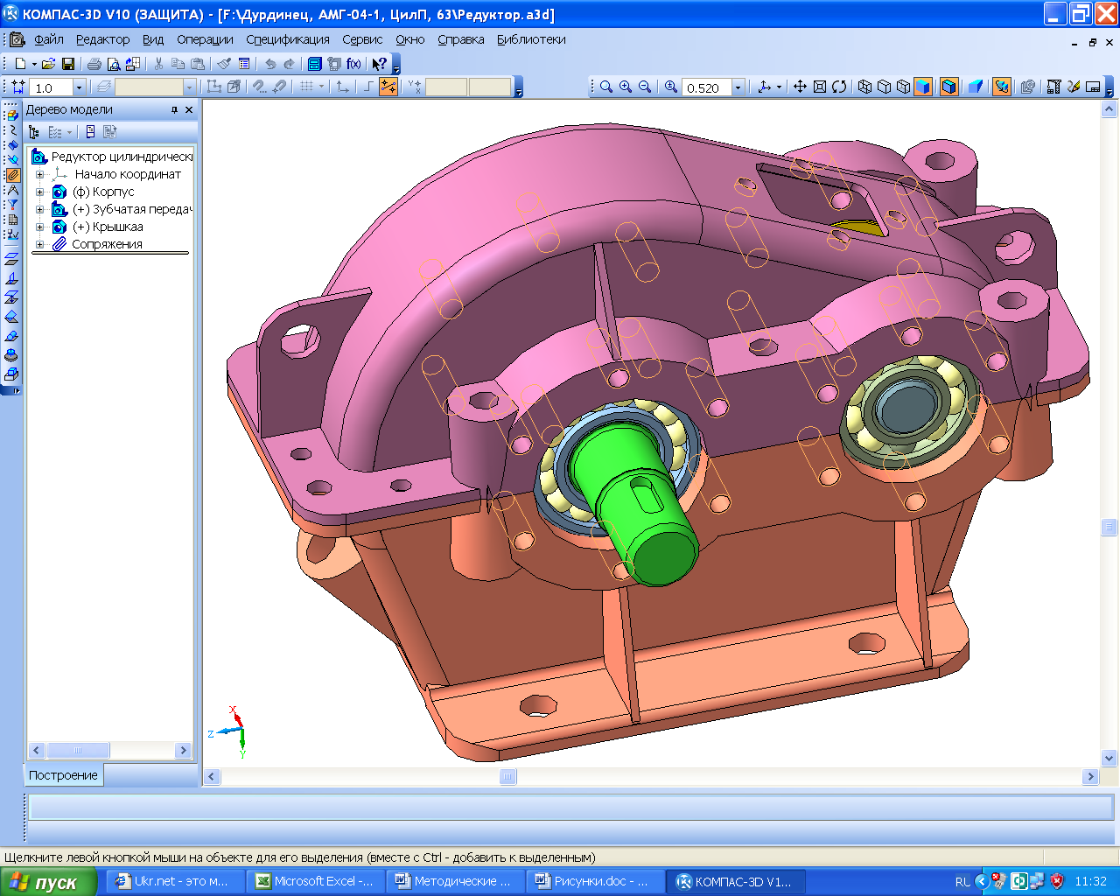This screenshot has height=896, width=1120.
Task: Open the Спецификация menu
Action: tap(288, 39)
